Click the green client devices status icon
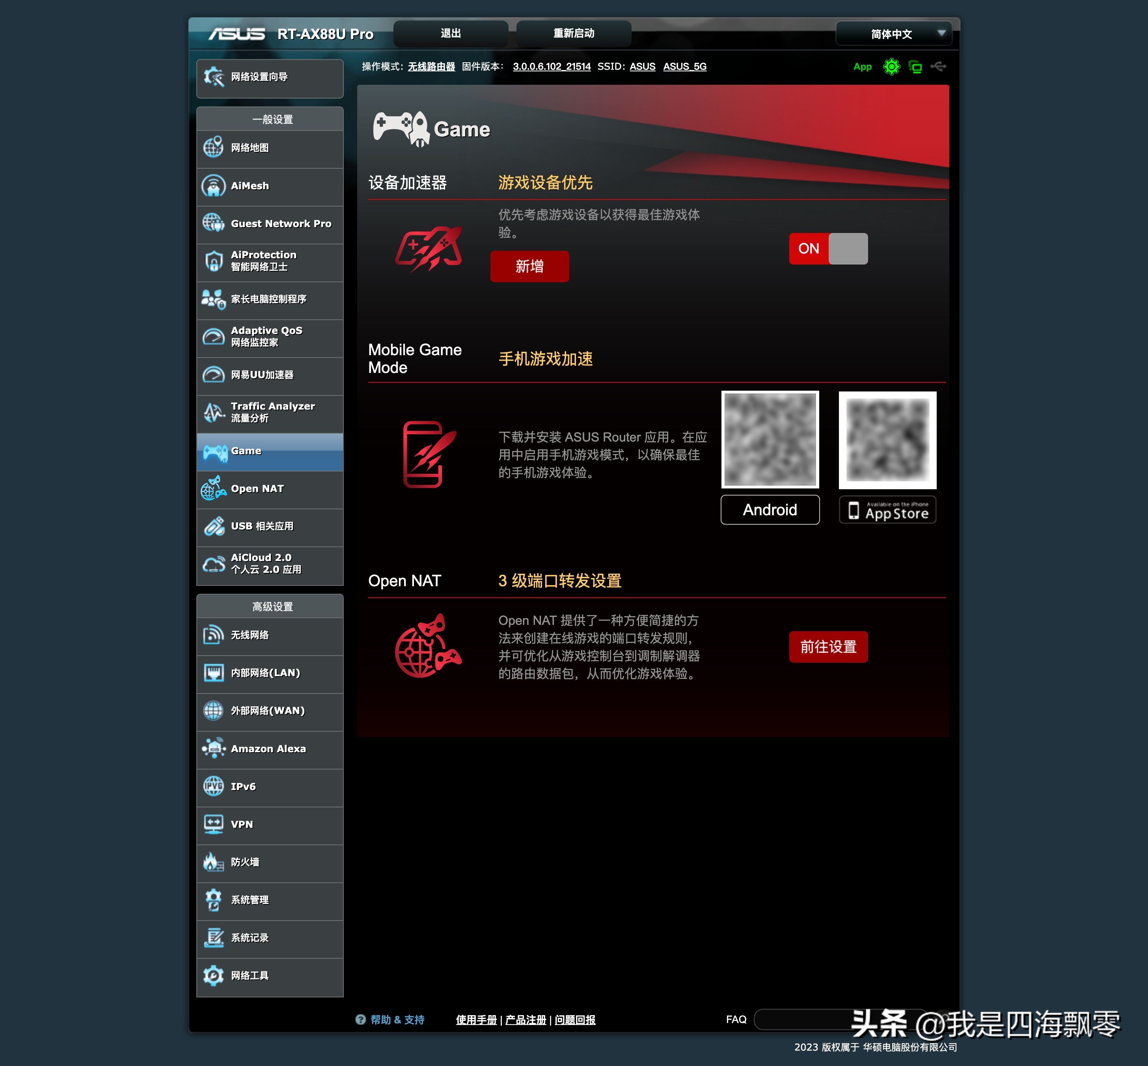This screenshot has height=1066, width=1148. point(915,67)
